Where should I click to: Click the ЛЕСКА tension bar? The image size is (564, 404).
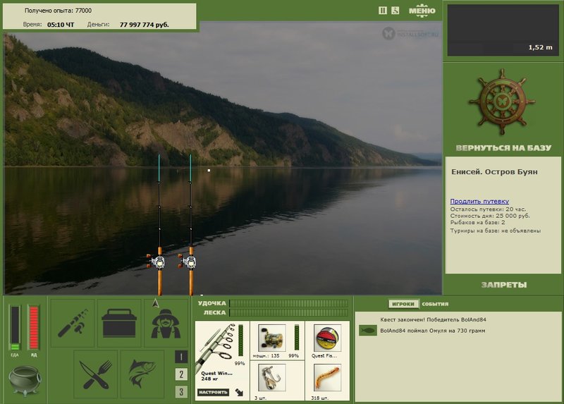tap(289, 312)
